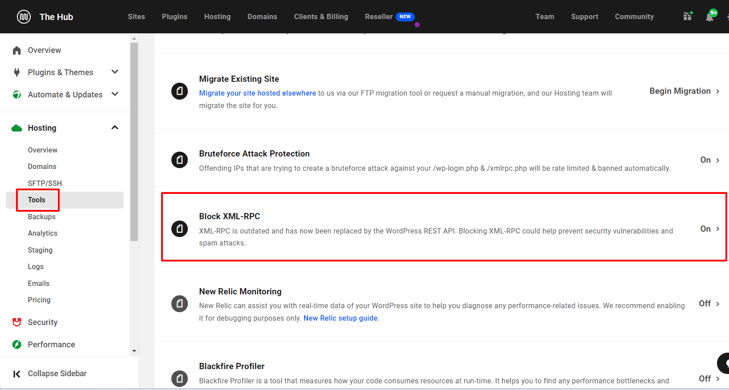
Task: Click sidebar scrollbar up arrow
Action: point(134,39)
